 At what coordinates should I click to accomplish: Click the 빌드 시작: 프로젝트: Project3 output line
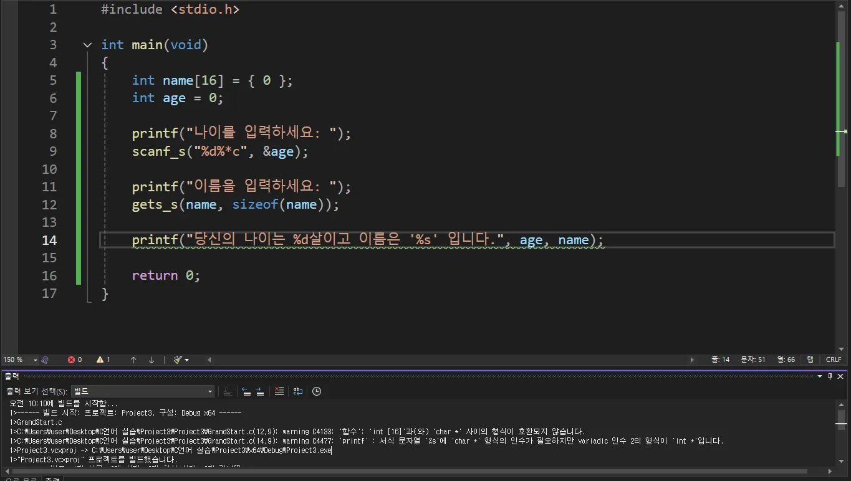126,412
